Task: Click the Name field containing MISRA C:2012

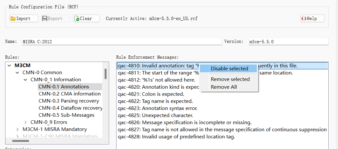Action: (x=121, y=42)
